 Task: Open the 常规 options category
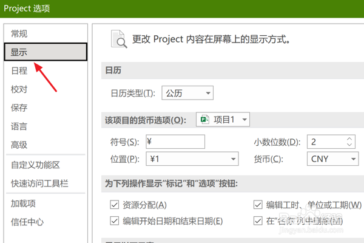(x=45, y=34)
